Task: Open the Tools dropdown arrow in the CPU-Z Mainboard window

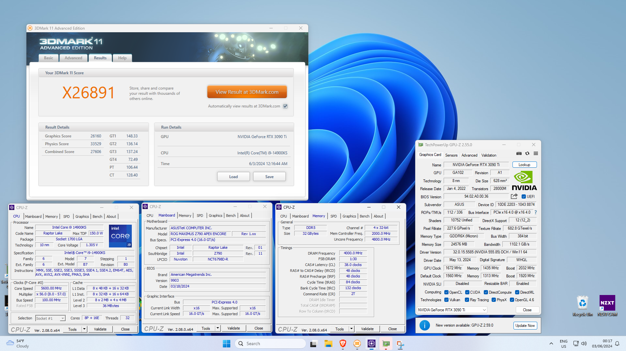Action: click(218, 328)
